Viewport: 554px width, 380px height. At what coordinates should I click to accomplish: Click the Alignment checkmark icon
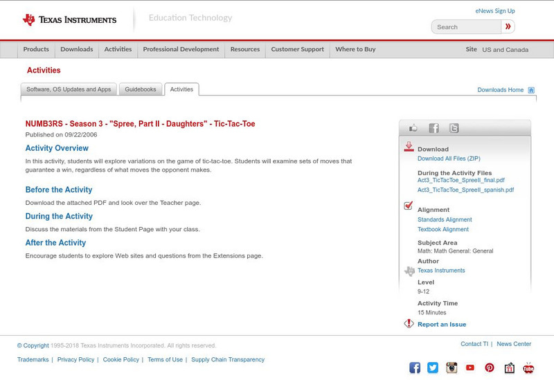point(408,205)
